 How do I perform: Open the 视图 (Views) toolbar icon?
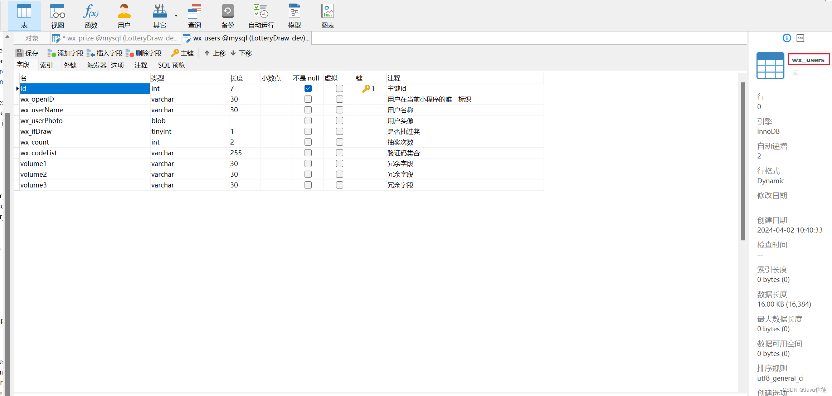[x=57, y=15]
